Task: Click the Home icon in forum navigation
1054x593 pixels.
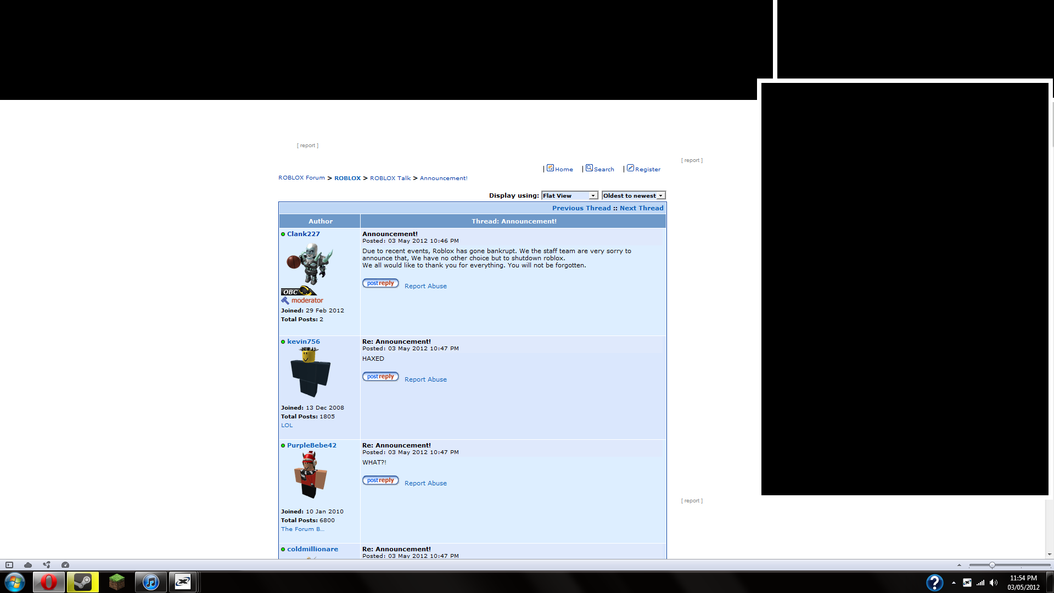Action: (550, 168)
